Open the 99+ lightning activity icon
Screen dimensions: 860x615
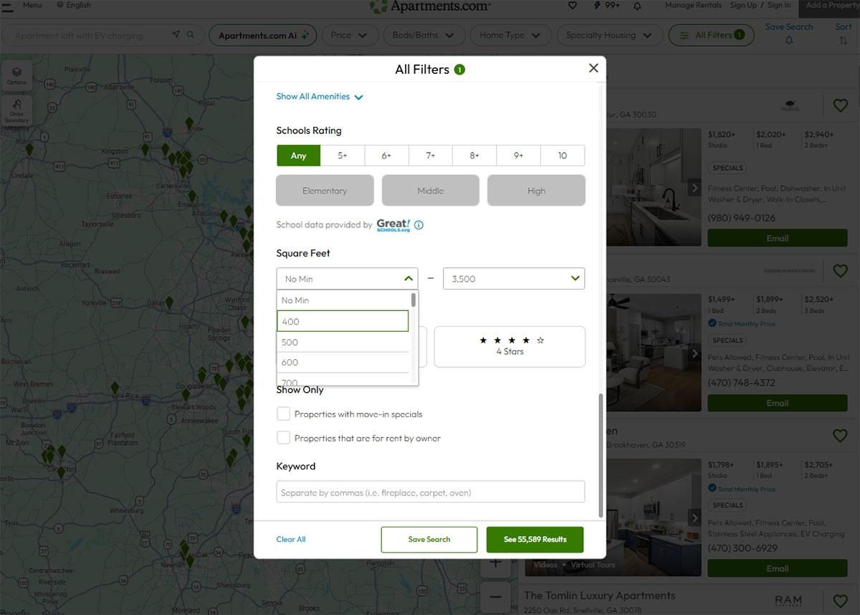(x=607, y=5)
